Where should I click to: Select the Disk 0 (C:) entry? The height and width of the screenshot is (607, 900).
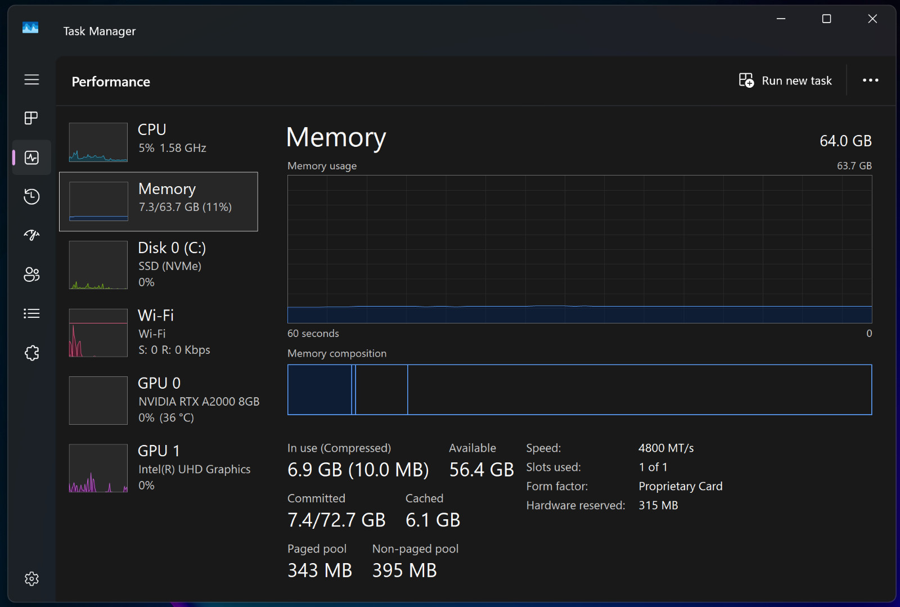pos(159,265)
